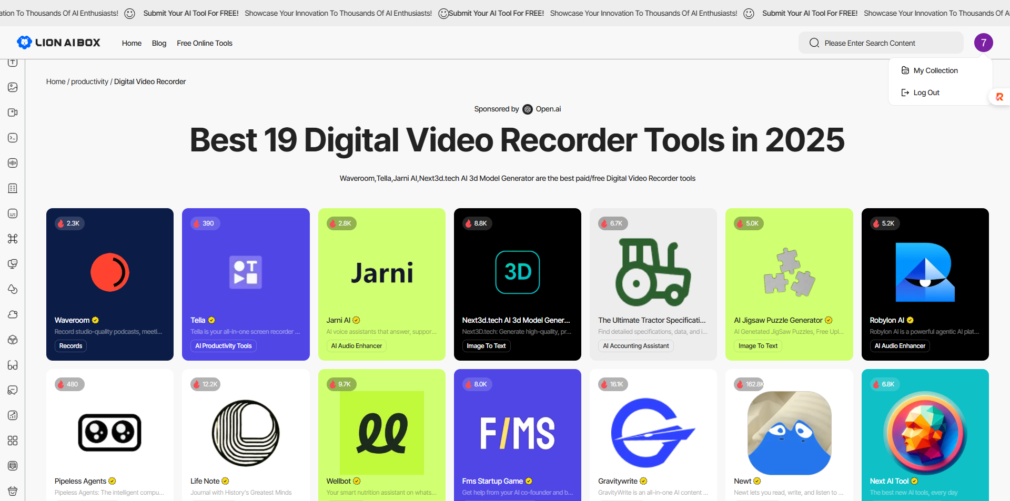Click the Gravitywrite title link
The width and height of the screenshot is (1010, 501).
pos(618,481)
